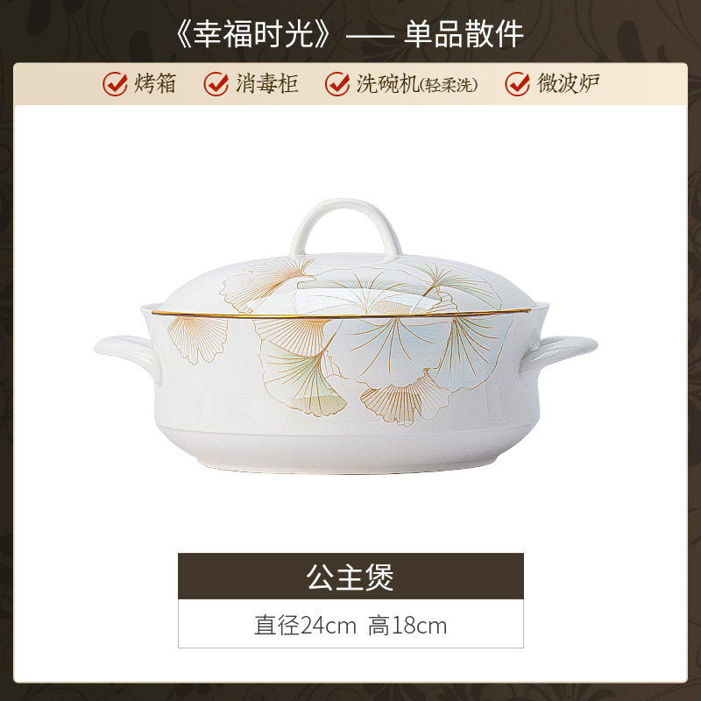The width and height of the screenshot is (701, 701).
Task: Click the red checkmark beside 微波炉
Action: 518,84
